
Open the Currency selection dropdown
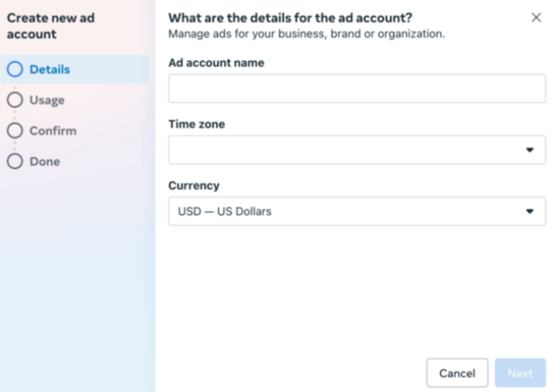(357, 212)
